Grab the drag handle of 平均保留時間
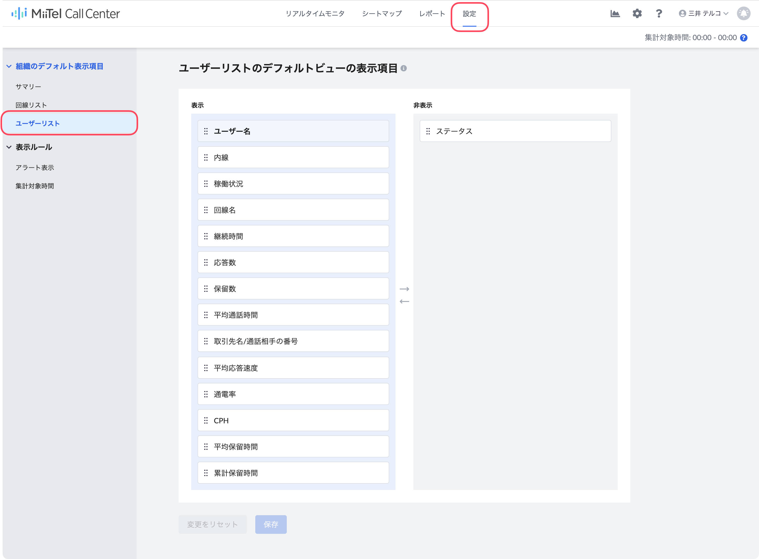 tap(206, 447)
